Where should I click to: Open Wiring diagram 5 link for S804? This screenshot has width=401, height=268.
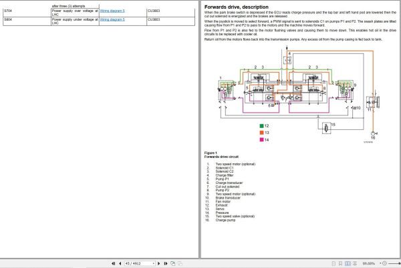click(112, 19)
